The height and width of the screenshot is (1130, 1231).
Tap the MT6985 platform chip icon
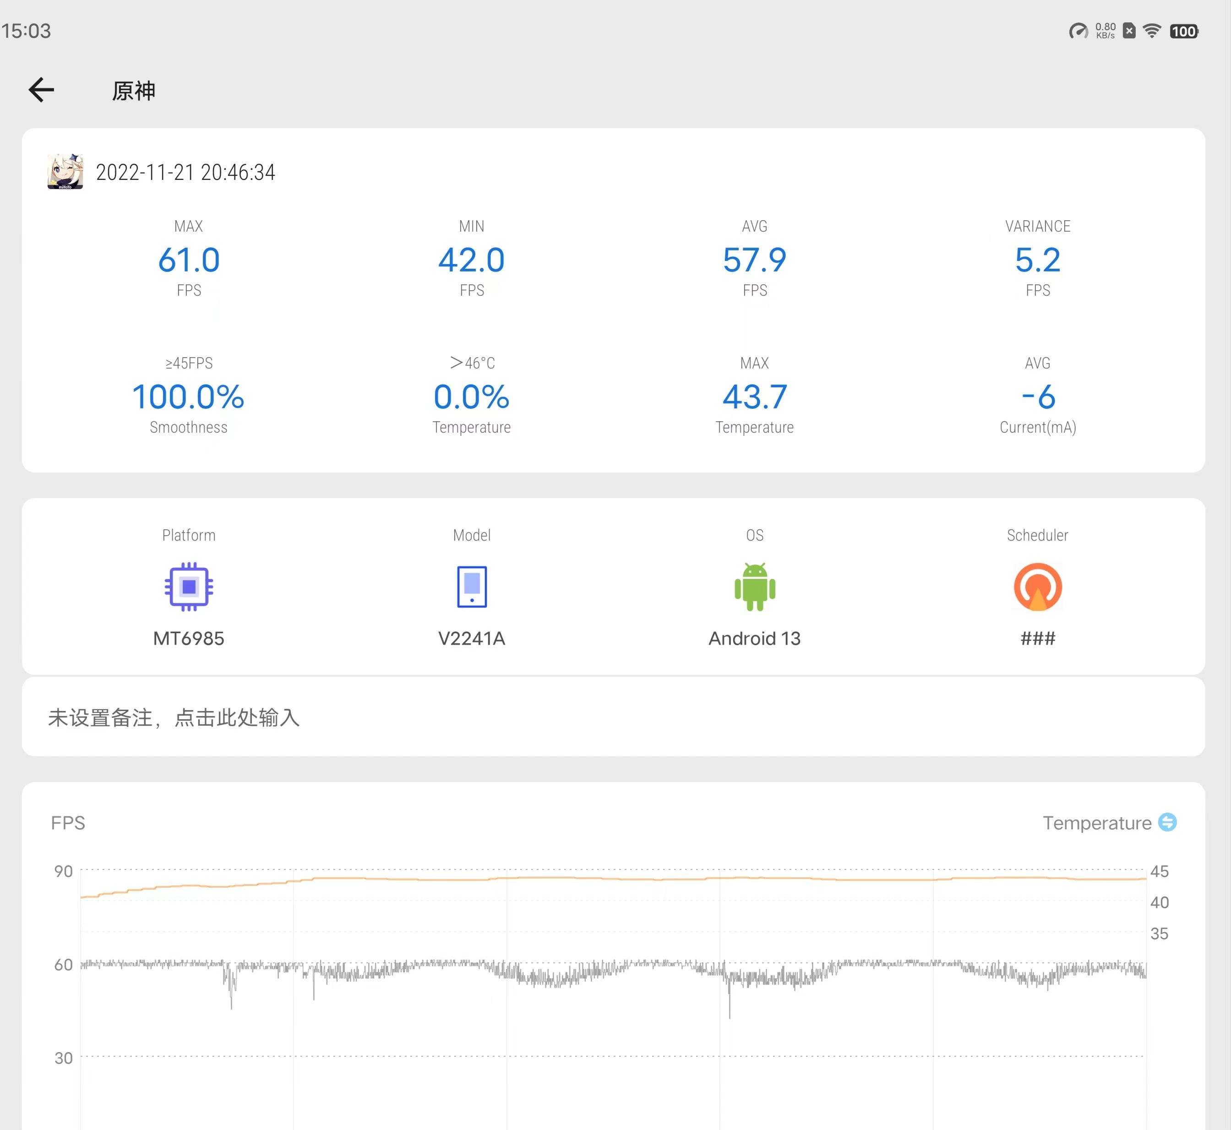coord(189,587)
